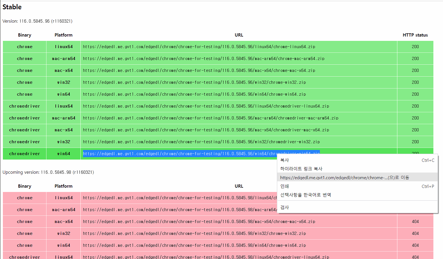The image size is (443, 259).
Task: Choose '하이라이트 링크 복사' menu entry
Action: tap(301, 169)
